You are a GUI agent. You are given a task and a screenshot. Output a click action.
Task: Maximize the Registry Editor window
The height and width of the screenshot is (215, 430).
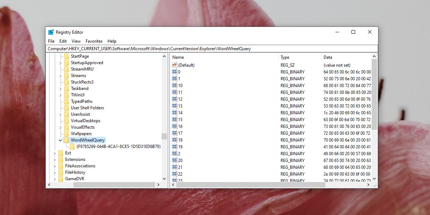353,32
